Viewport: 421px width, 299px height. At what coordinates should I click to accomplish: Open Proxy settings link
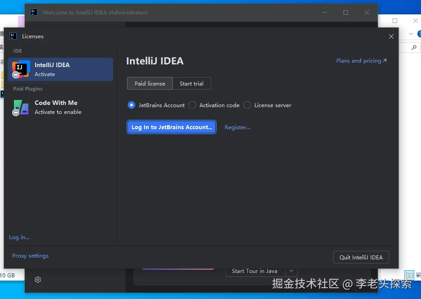tap(30, 255)
